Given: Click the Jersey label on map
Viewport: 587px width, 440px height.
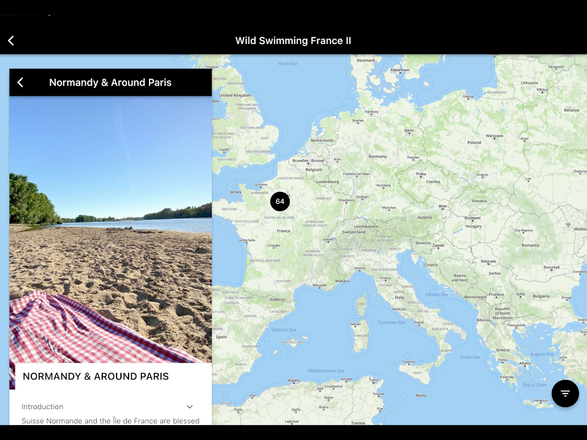Looking at the screenshot, I should tap(235, 192).
